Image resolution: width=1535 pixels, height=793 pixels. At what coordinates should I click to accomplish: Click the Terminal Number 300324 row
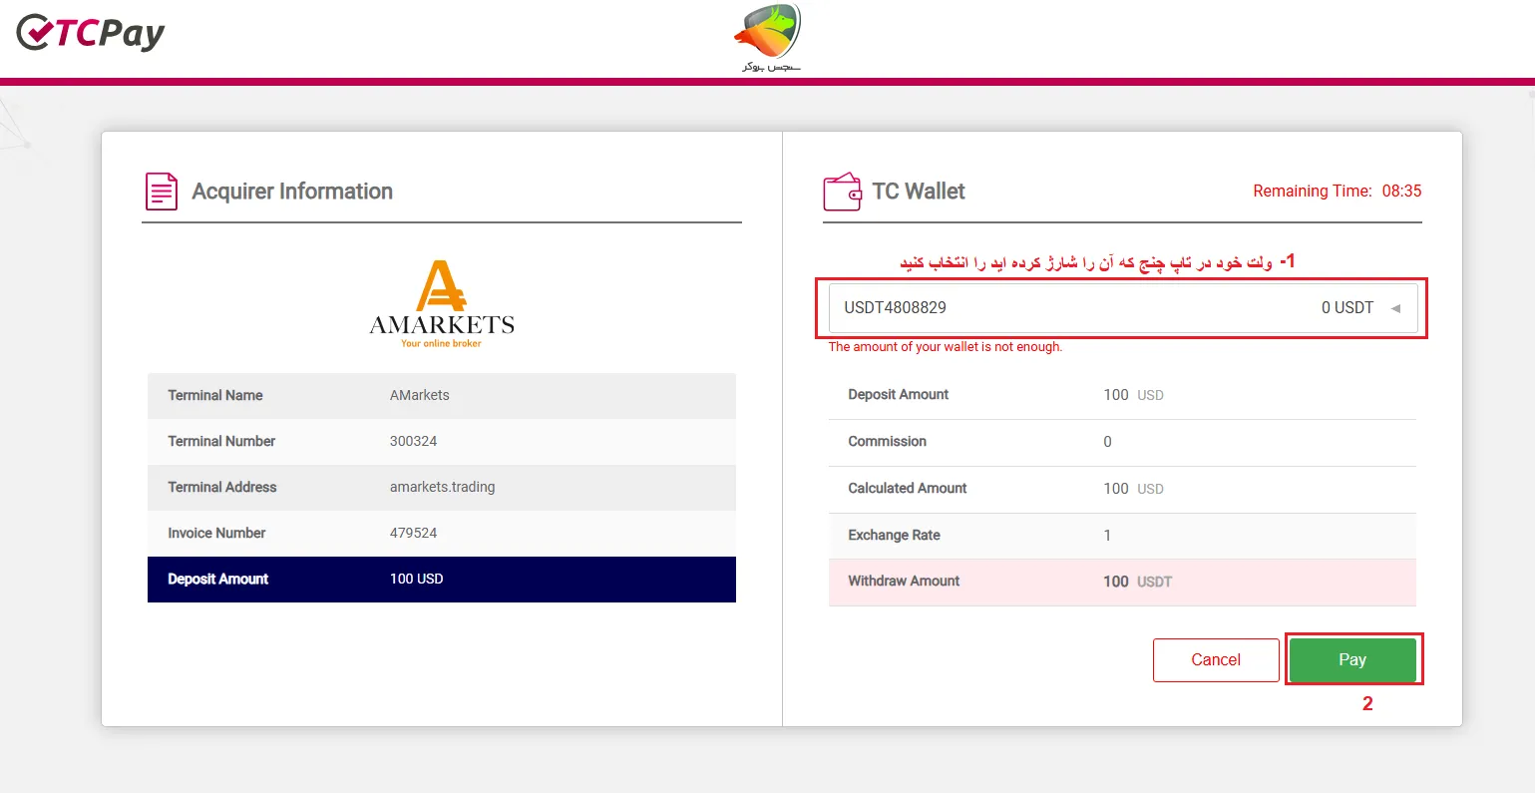(442, 441)
